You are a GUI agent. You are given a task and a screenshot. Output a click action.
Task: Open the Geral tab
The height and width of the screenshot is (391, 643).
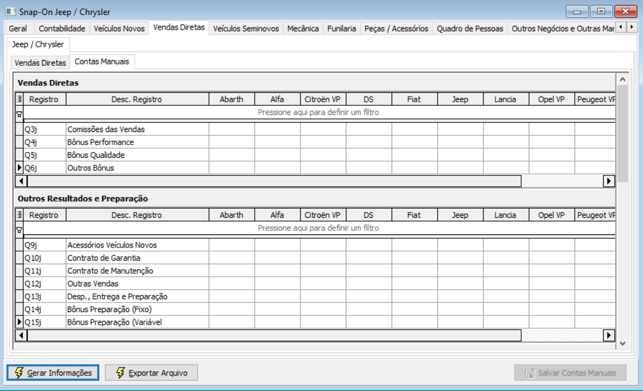pos(18,29)
